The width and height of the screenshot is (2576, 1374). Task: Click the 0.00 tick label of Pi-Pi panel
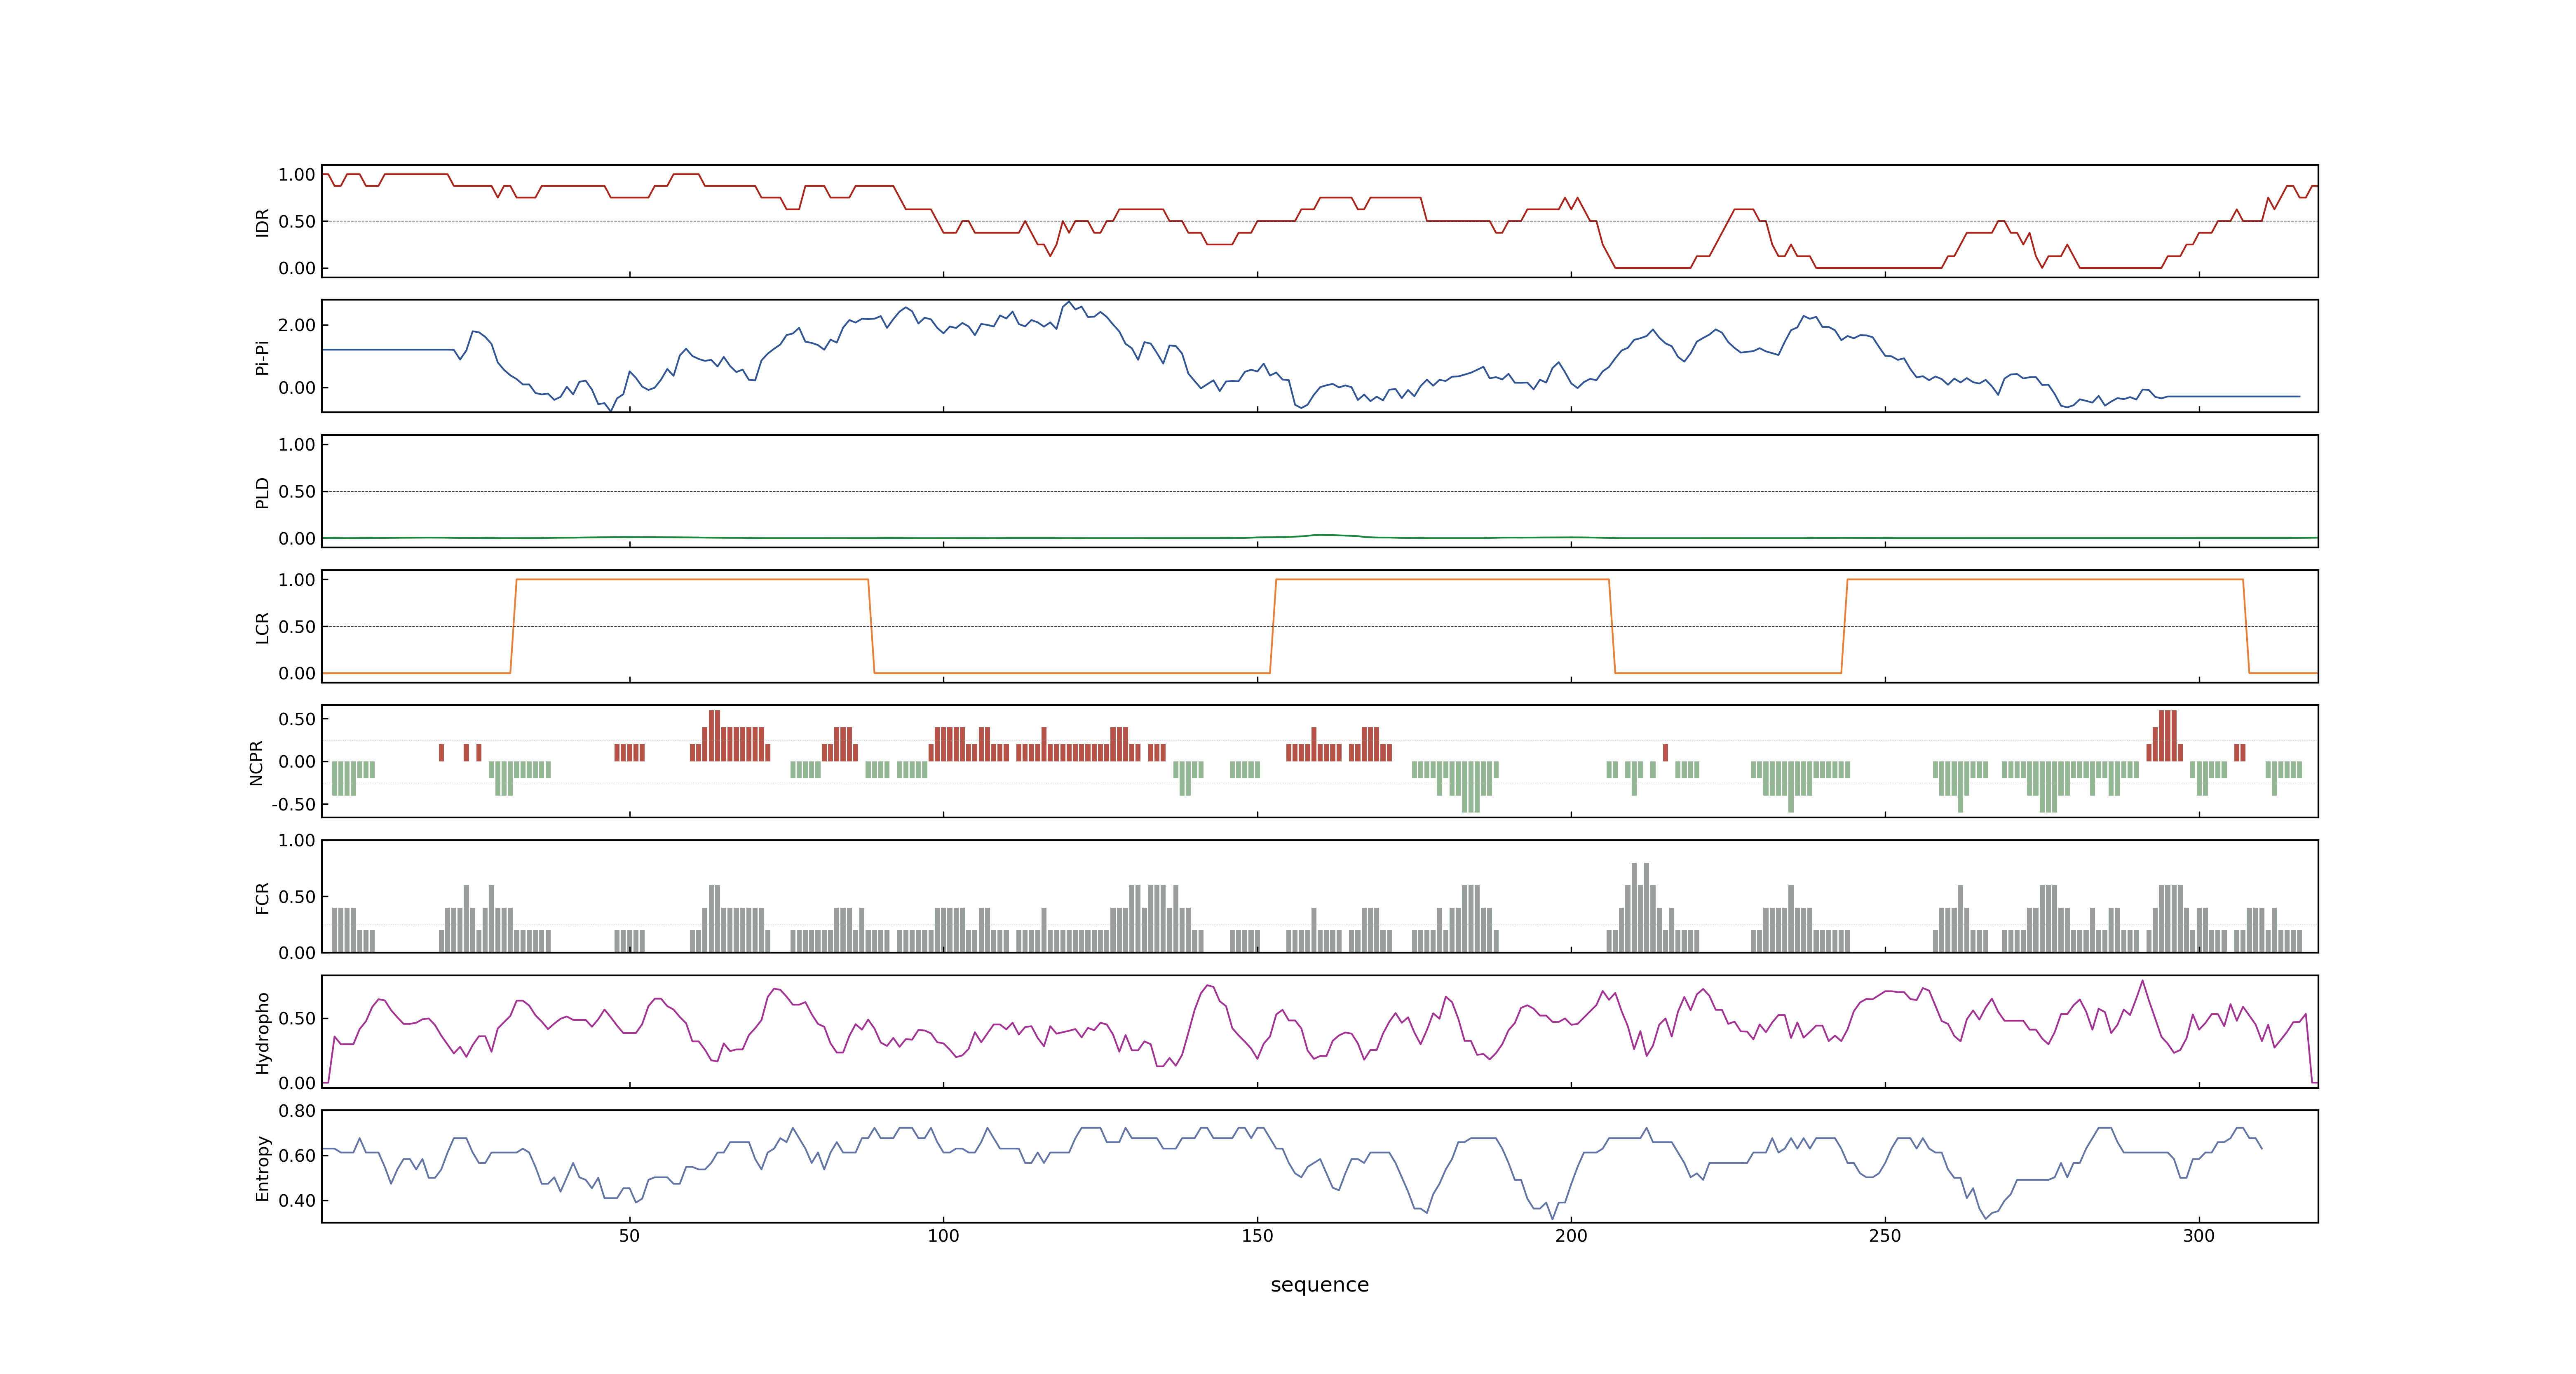pos(297,388)
